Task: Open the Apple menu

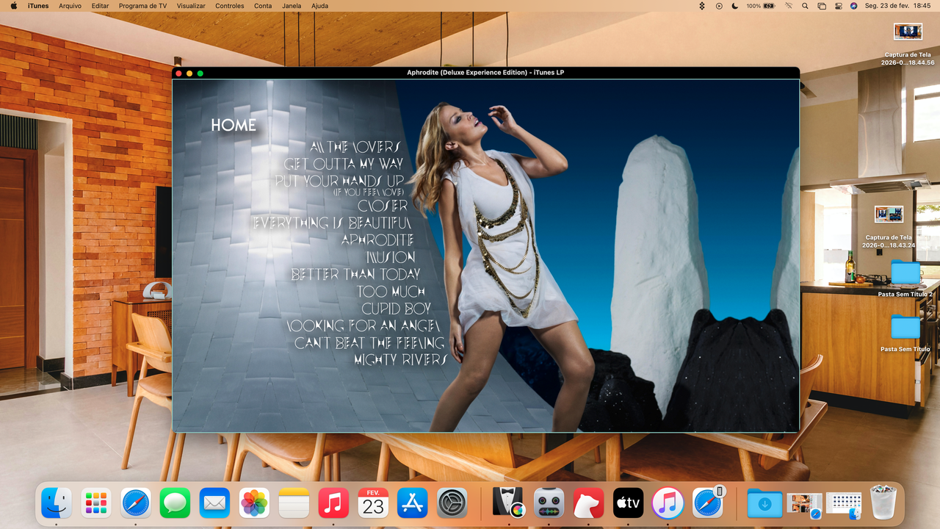Action: 13,6
